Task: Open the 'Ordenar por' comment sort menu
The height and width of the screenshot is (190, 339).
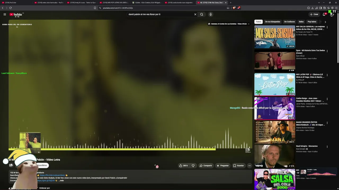Action: tap(44, 188)
